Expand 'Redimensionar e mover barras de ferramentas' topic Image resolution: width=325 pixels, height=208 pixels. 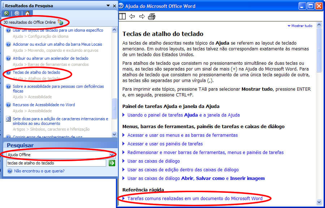(205, 153)
